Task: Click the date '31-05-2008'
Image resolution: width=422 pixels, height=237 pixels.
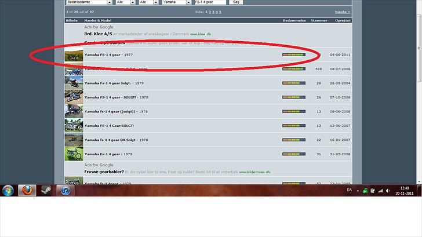Action: 340,154
